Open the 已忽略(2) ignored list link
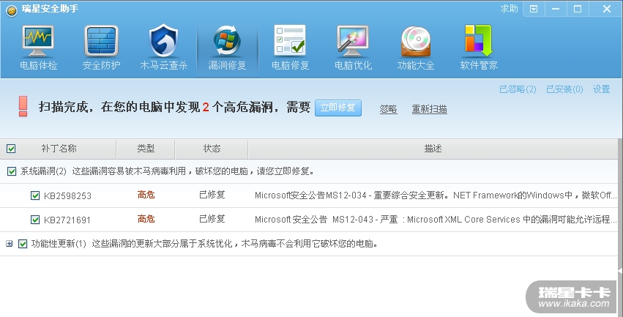 coord(518,89)
